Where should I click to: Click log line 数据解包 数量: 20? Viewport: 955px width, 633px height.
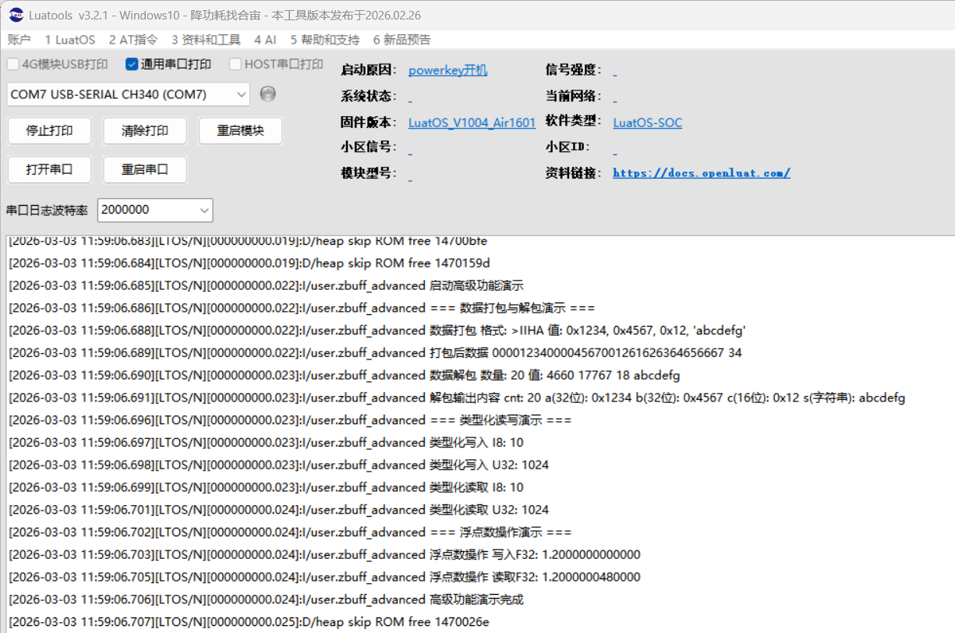(x=345, y=376)
